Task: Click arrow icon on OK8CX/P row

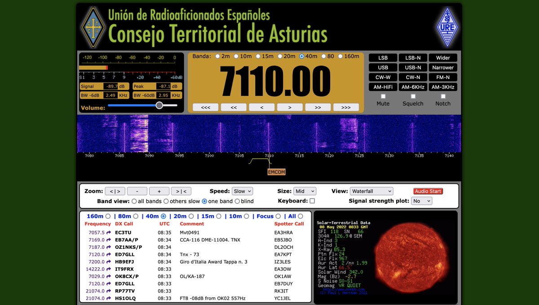Action: [108, 276]
